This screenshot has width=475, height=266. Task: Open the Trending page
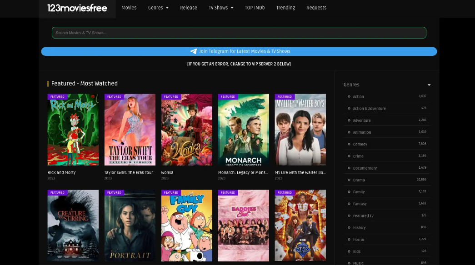(x=285, y=8)
